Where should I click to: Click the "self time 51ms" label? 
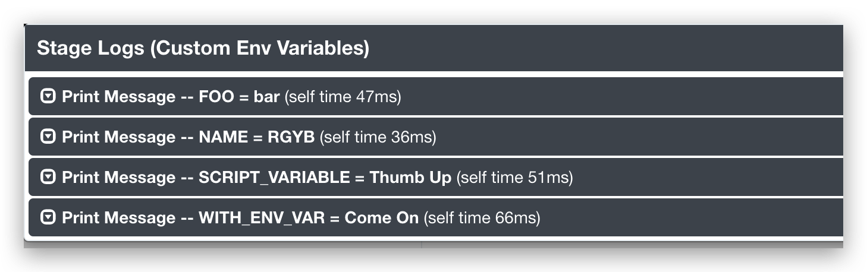point(514,178)
